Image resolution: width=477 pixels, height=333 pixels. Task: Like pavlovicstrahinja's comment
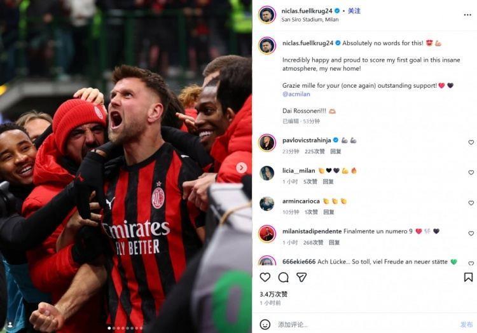[x=471, y=142]
